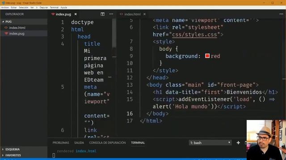Viewport: 286px width, 160px height.
Task: Click the pug file icon on index.pug tab
Action: point(53,14)
